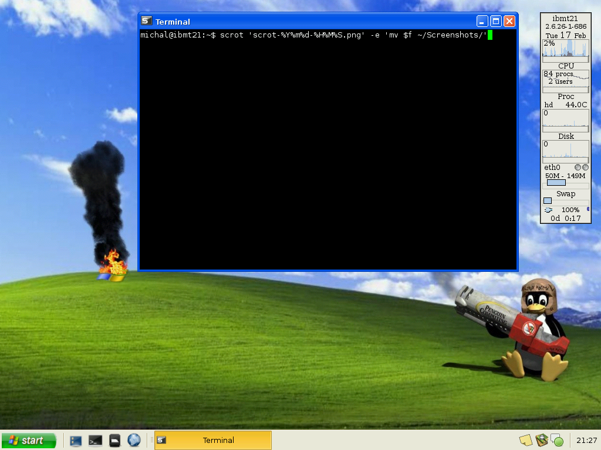Click the Tue 17 Feb date
This screenshot has height=450, width=601.
tap(566, 35)
